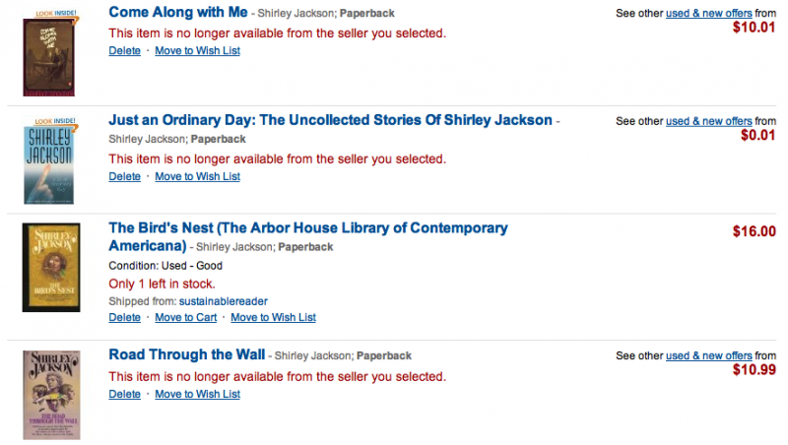788x445 pixels.
Task: Open the Come Along with Me title link
Action: coord(177,12)
